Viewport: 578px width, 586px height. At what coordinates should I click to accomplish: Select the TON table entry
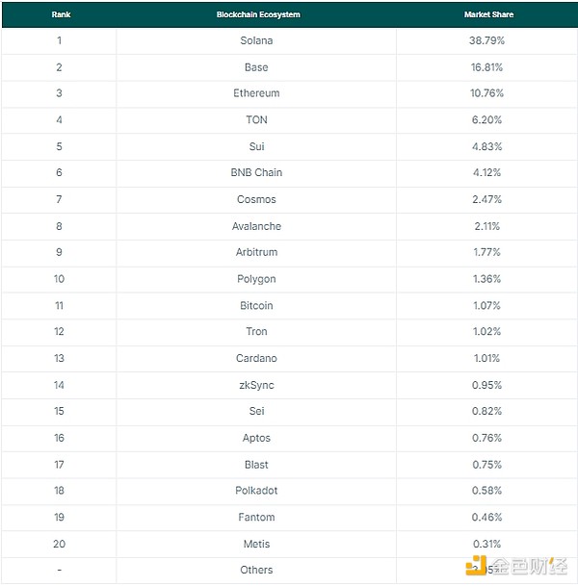click(256, 120)
